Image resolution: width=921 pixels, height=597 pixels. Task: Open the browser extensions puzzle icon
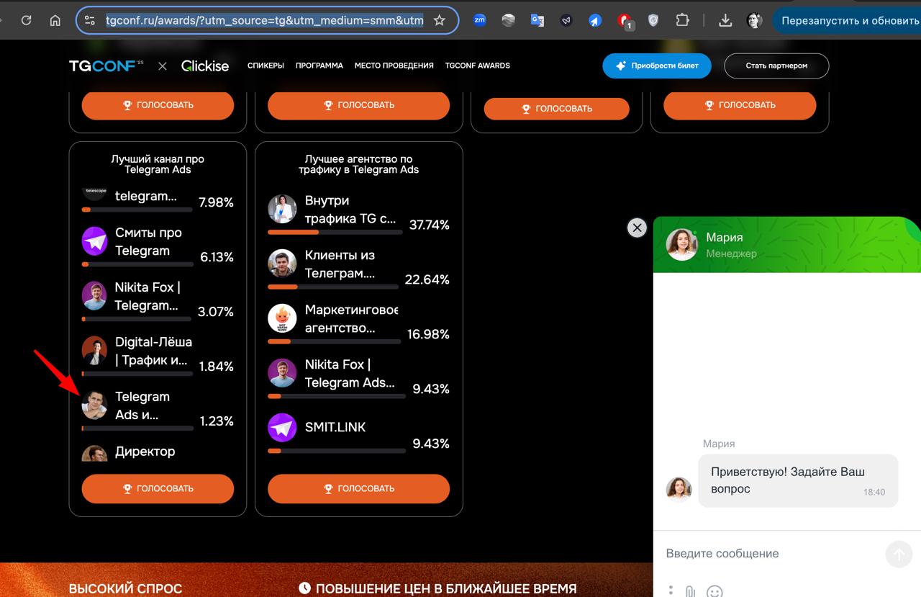pyautogui.click(x=682, y=20)
